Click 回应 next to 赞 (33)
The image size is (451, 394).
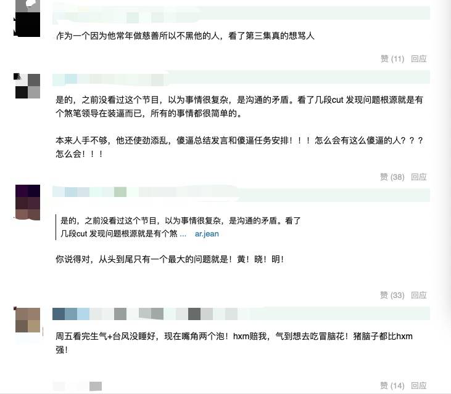click(x=418, y=295)
